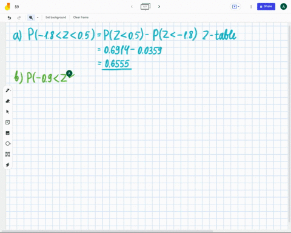The width and height of the screenshot is (291, 233).
Task: Click Set background
Action: coord(56,18)
